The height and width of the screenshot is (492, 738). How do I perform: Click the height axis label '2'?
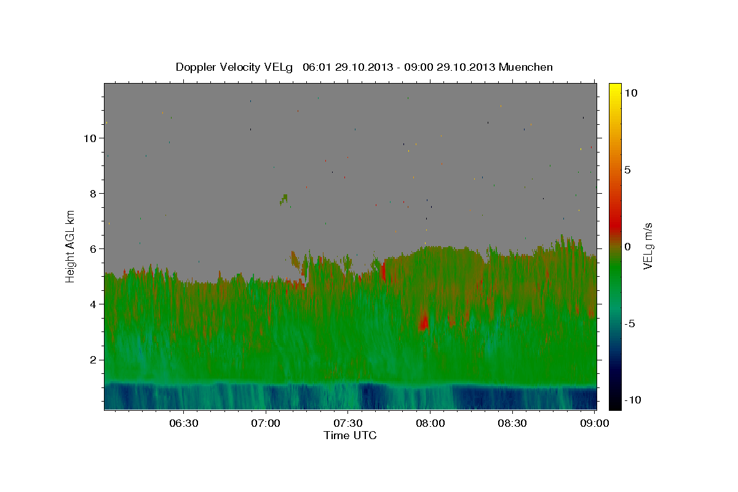tap(94, 360)
